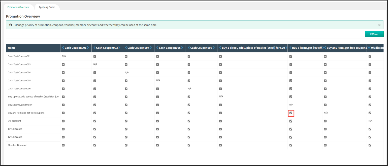388x166 pixels.
Task: Move Cash Coupon003 column left with arrow
Action: coord(94,48)
